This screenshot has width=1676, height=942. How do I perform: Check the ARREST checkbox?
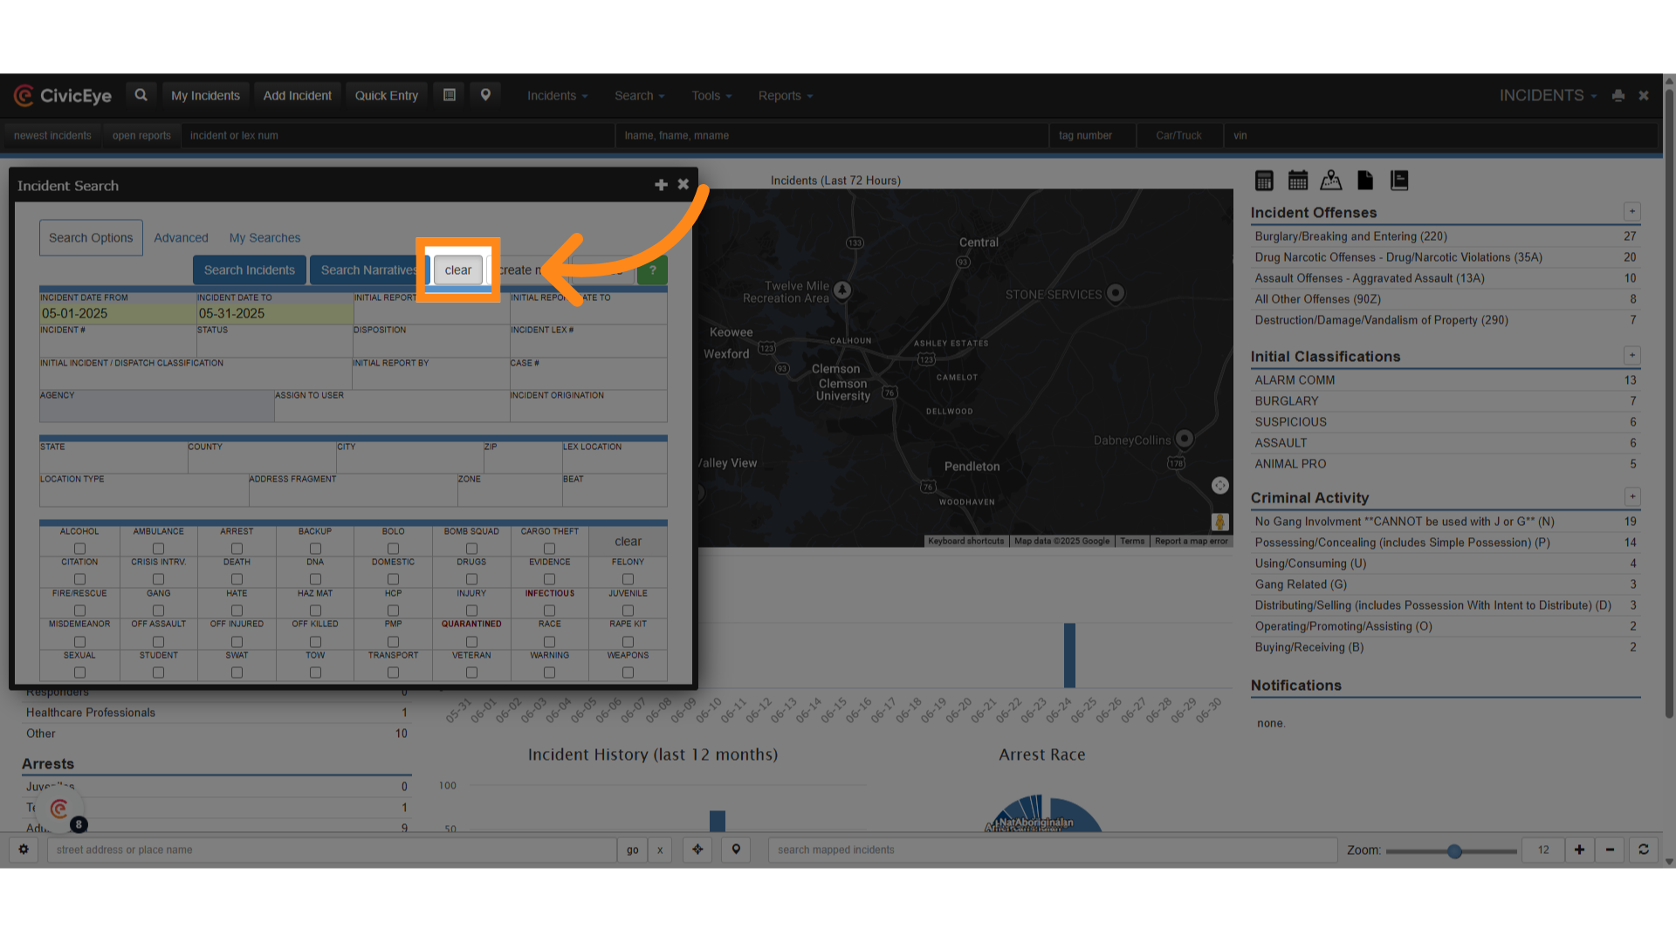(237, 549)
